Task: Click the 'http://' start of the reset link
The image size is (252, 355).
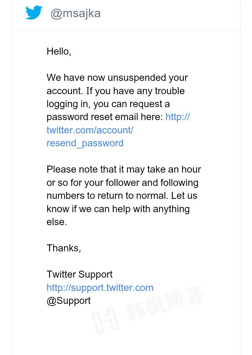Action: 177,117
